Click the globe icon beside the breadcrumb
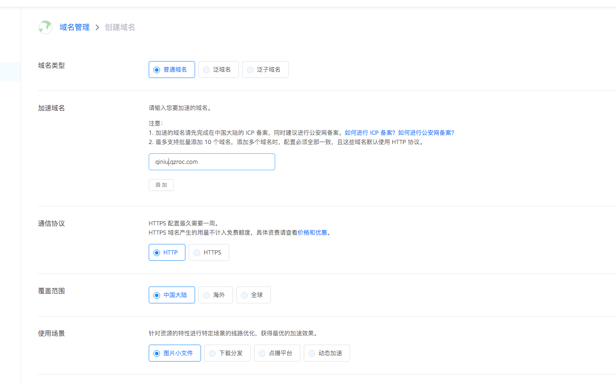This screenshot has width=616, height=383. [x=45, y=27]
